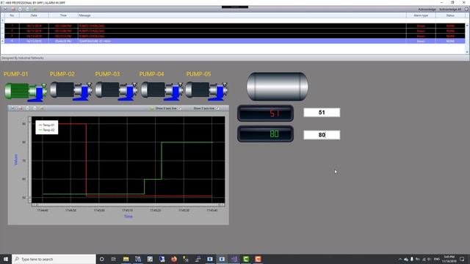
Task: Sort alarms by No. column header
Action: click(12, 15)
